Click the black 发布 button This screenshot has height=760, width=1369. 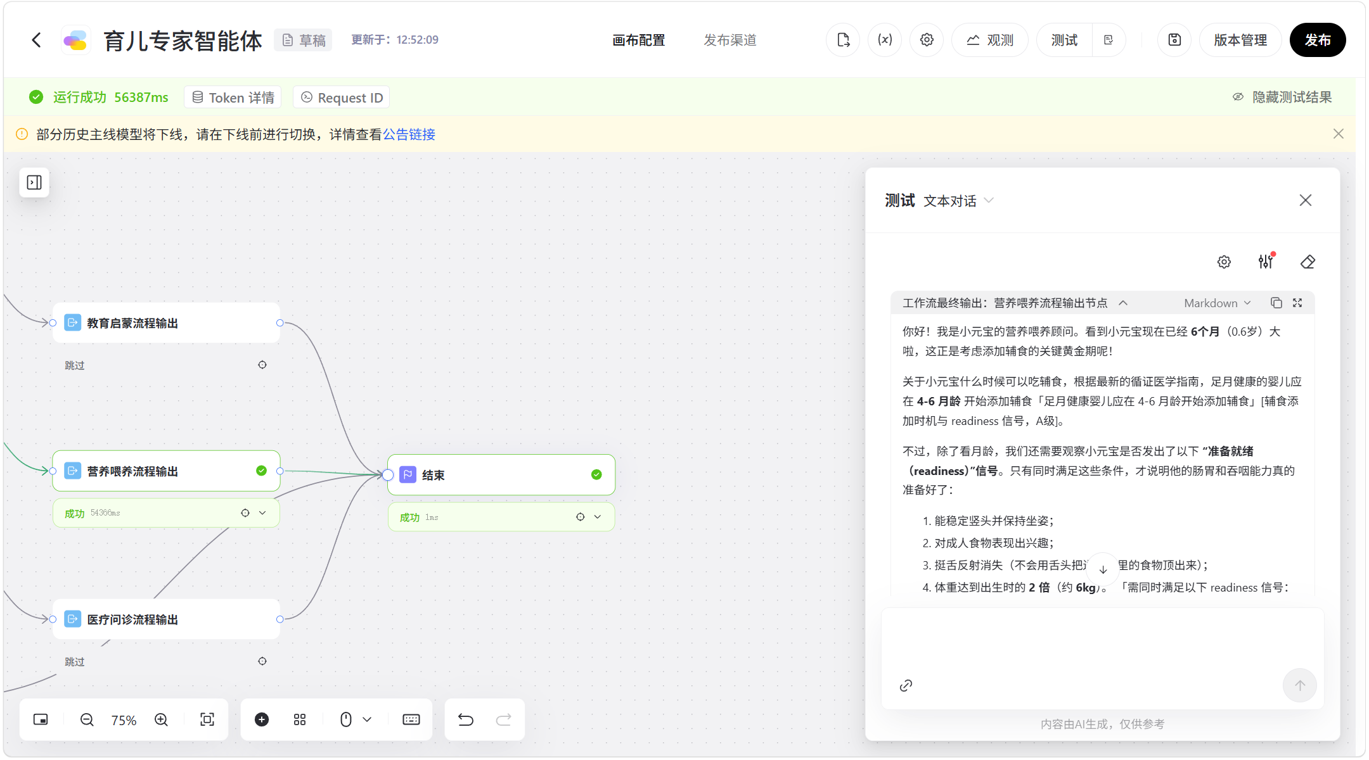(1318, 40)
